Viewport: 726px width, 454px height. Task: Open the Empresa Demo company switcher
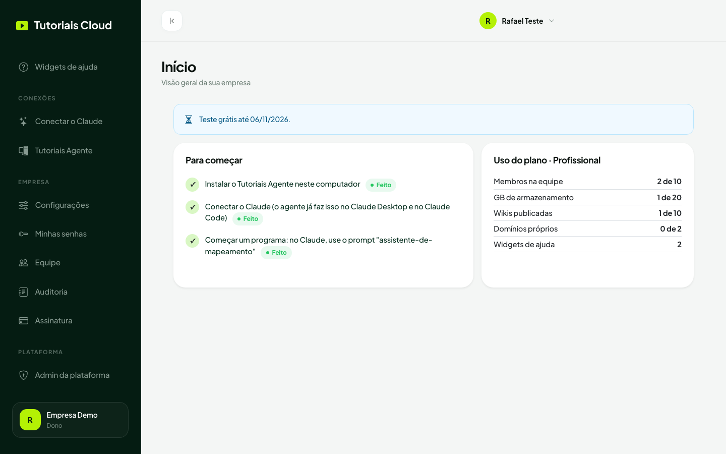click(x=70, y=420)
